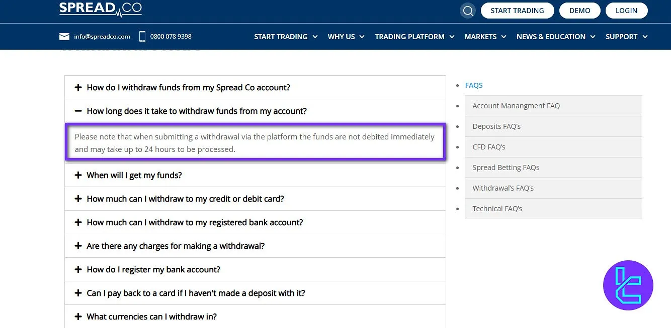The image size is (671, 328).
Task: Click the email envelope icon in header
Action: [64, 36]
